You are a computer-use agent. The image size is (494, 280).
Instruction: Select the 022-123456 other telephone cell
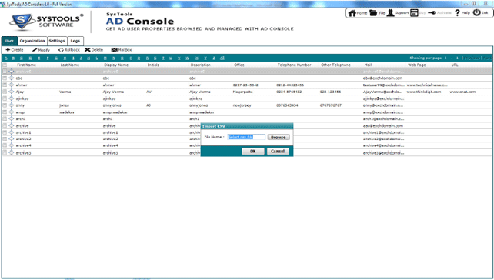(330, 92)
